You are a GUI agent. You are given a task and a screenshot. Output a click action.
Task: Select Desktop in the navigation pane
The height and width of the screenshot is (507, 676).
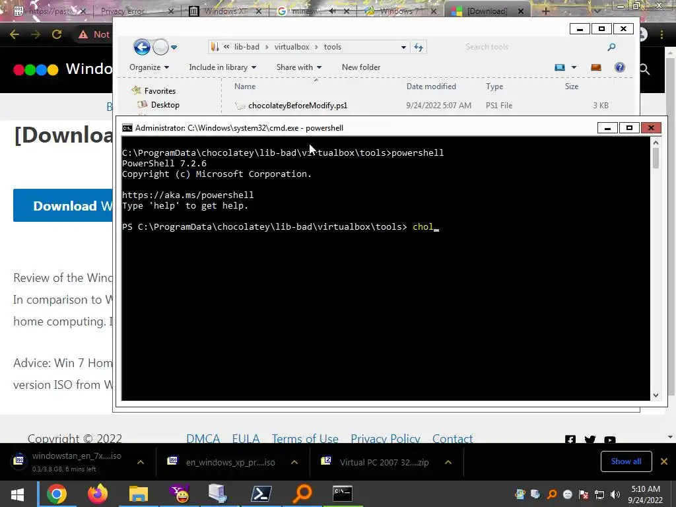[165, 105]
